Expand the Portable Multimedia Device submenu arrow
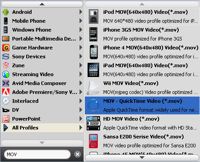 (81, 39)
